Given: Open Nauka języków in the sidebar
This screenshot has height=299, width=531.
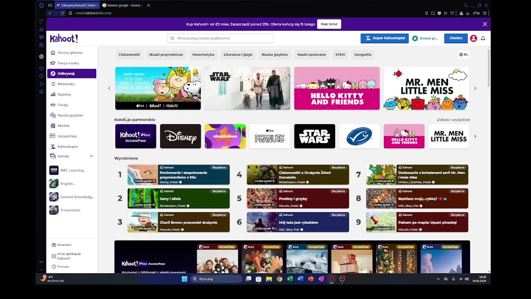Looking at the screenshot, I should 71,115.
